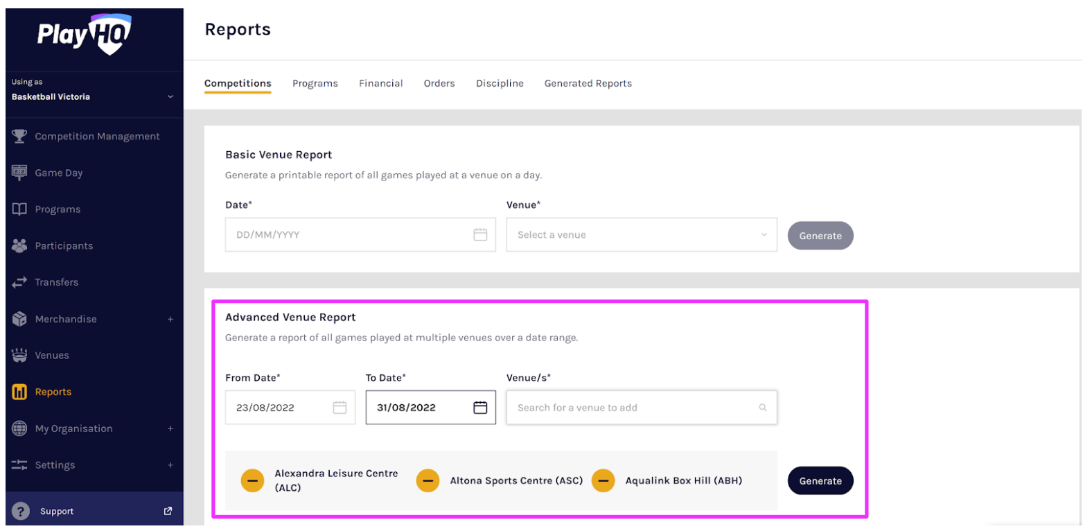Open calendar picker for To Date
1092x529 pixels.
pyautogui.click(x=480, y=408)
